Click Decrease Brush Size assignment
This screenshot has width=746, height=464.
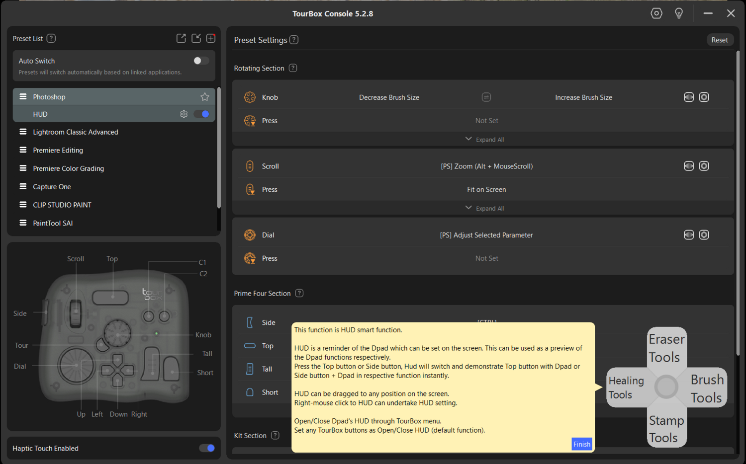pyautogui.click(x=389, y=97)
